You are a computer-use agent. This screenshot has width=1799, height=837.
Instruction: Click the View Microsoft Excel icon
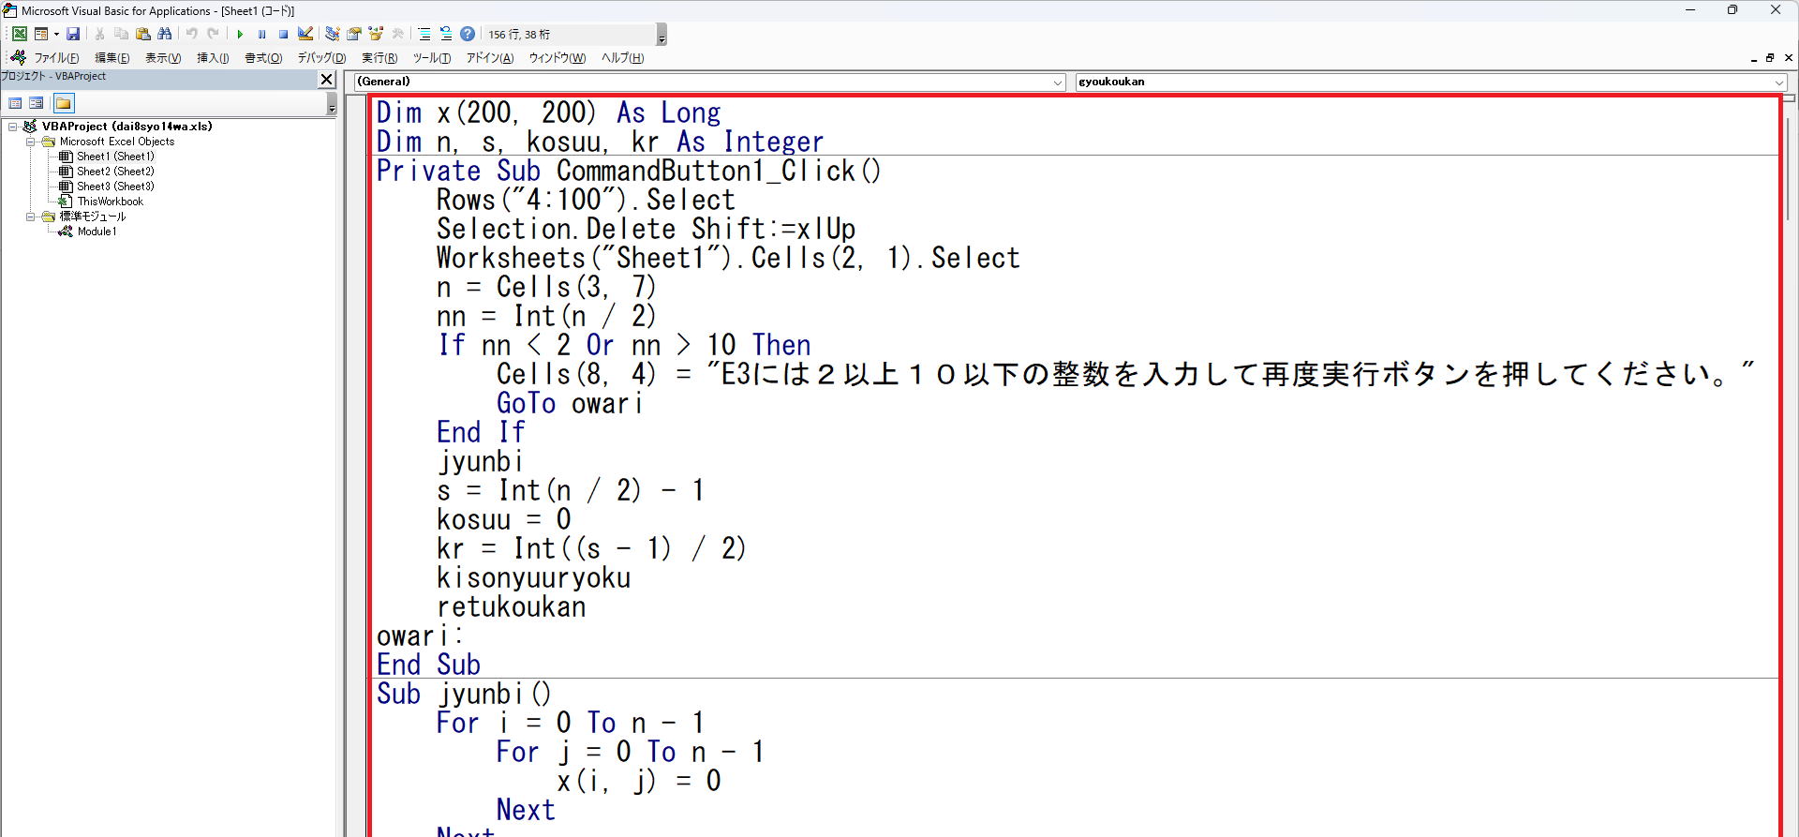(19, 34)
